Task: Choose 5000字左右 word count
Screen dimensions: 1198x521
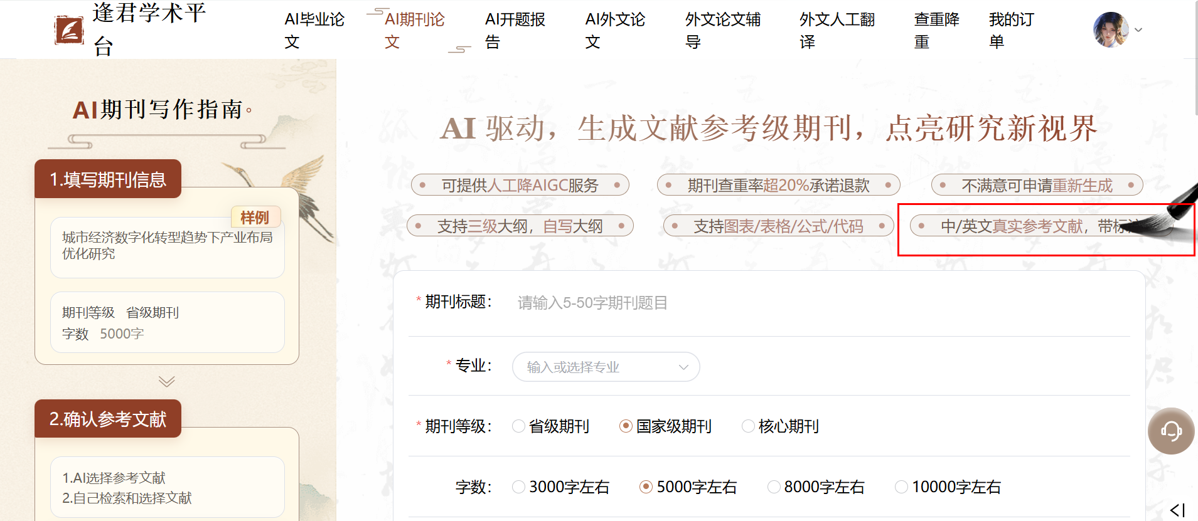Action: click(x=688, y=487)
